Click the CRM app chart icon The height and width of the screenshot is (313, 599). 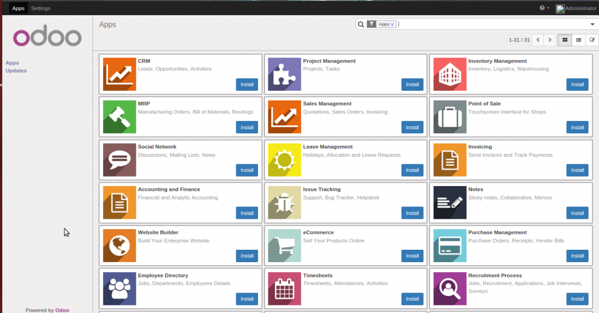(119, 74)
